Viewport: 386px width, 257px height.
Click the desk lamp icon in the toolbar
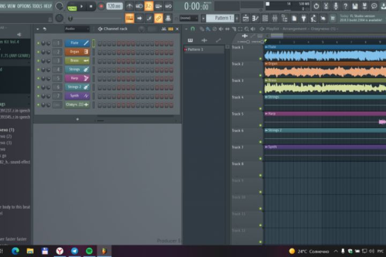[x=313, y=18]
